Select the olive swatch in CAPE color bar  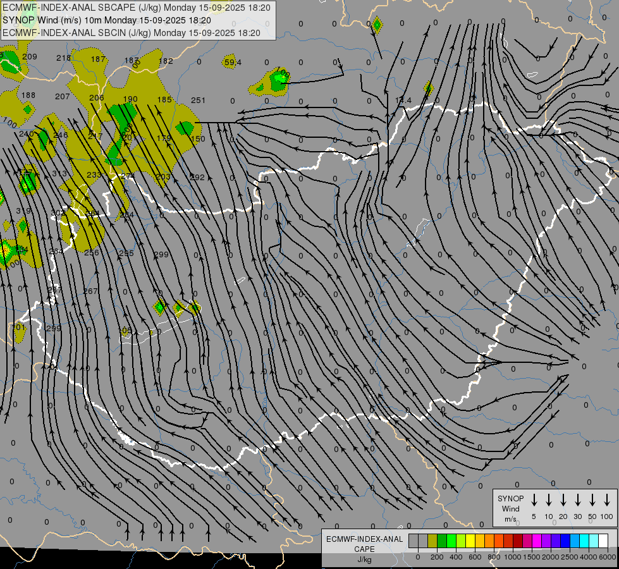pos(432,541)
